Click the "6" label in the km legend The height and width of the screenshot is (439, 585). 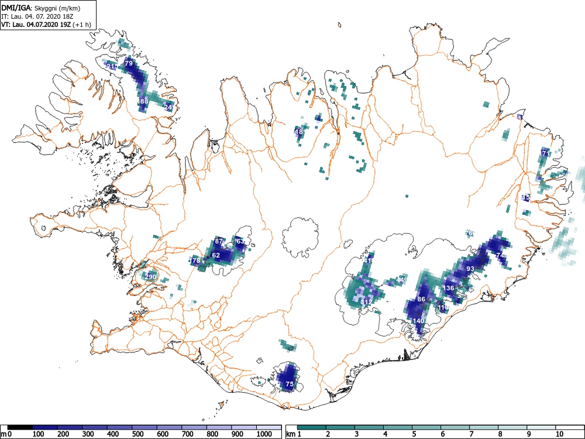pos(442,434)
